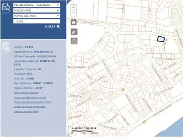Click the Carpeta Catastral value 91
Viewport: 183px width, 137px height.
[40, 69]
